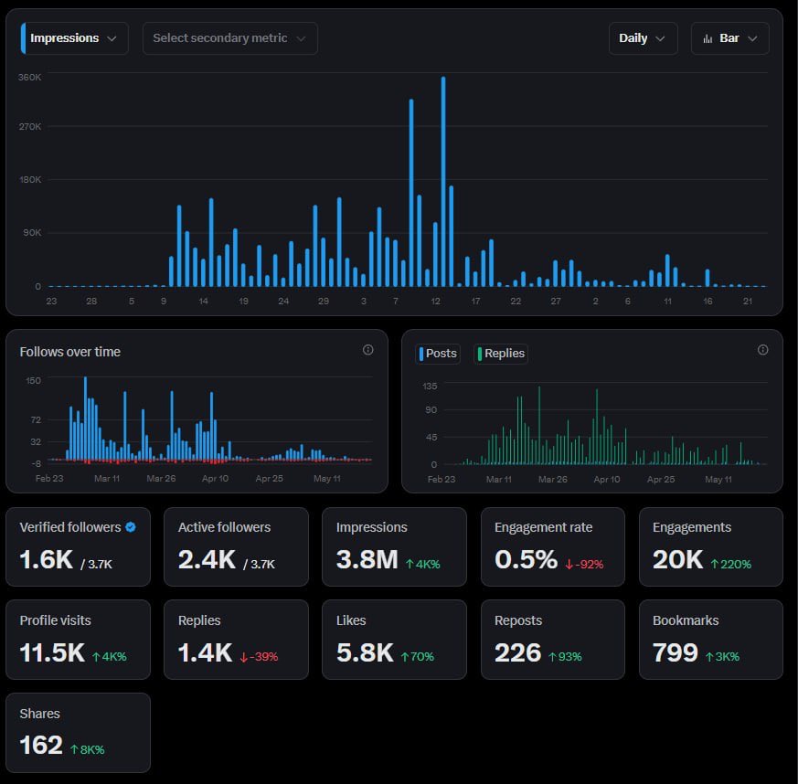798x784 pixels.
Task: Select the Impressions 3.8M card
Action: (x=394, y=546)
